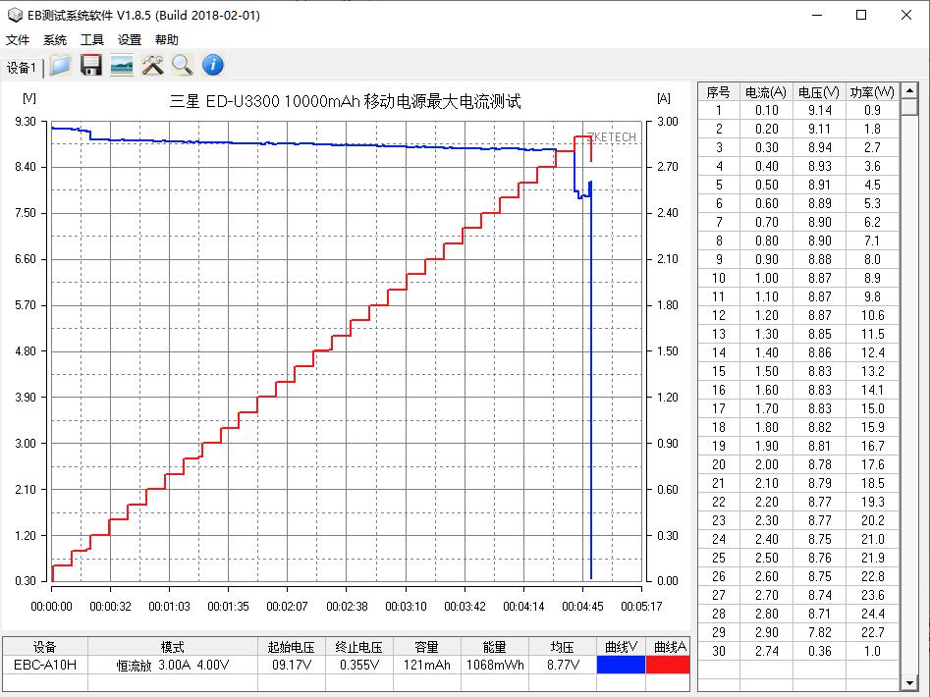Click the blue info icon
Image resolution: width=930 pixels, height=697 pixels.
pos(213,65)
